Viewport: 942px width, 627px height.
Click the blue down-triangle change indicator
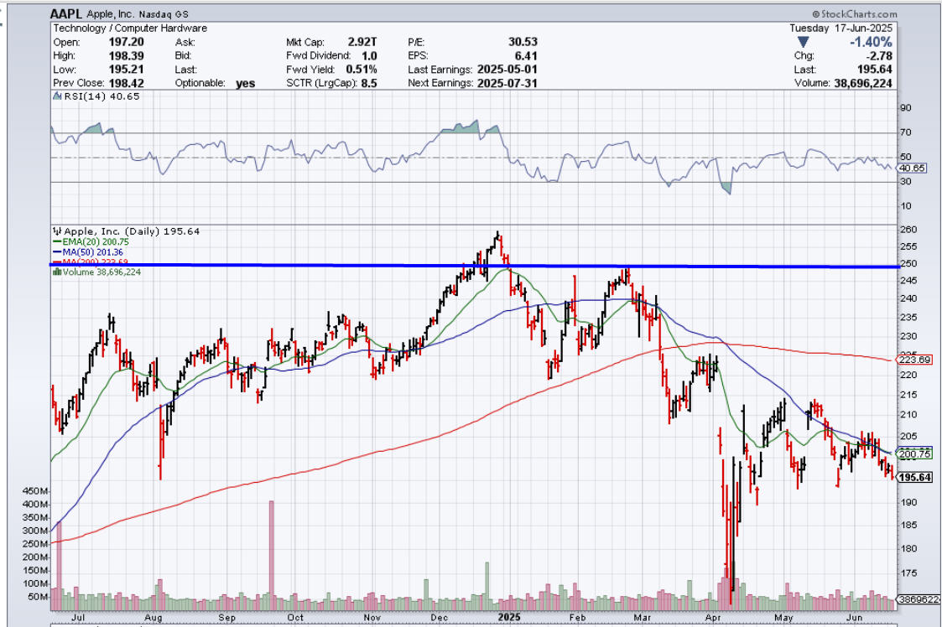(x=803, y=42)
